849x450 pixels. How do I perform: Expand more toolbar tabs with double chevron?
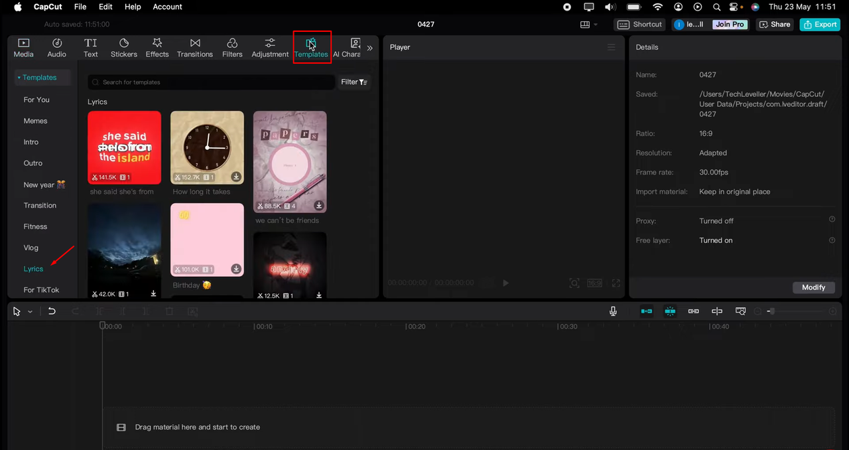pos(369,48)
